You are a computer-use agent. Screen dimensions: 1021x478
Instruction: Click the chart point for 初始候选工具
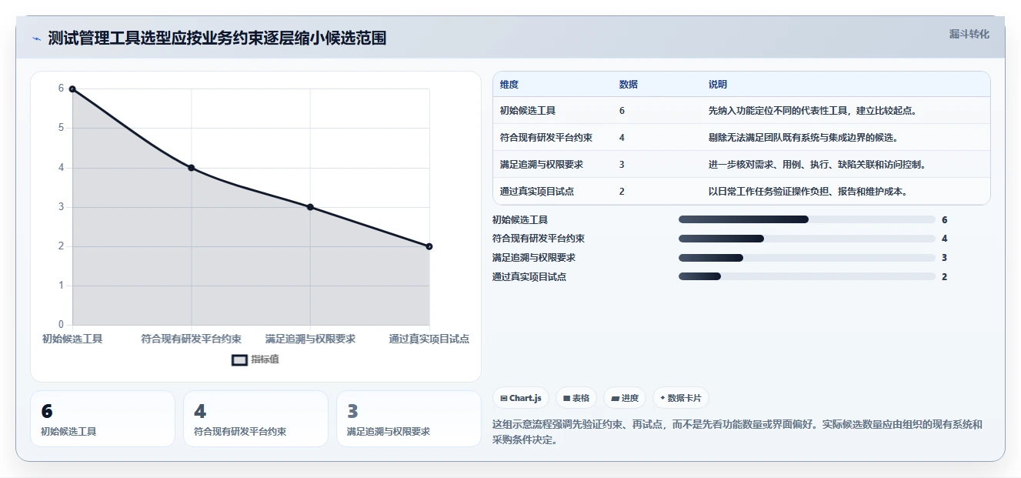click(x=72, y=89)
